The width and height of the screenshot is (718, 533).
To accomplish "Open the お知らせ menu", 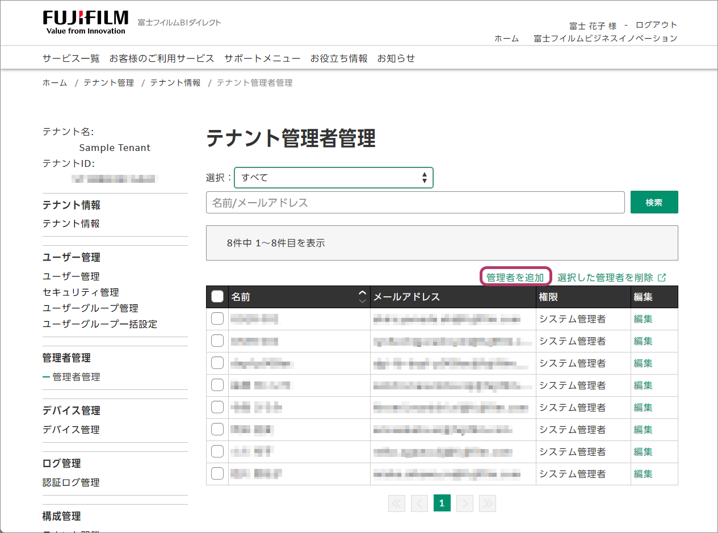I will pos(396,58).
